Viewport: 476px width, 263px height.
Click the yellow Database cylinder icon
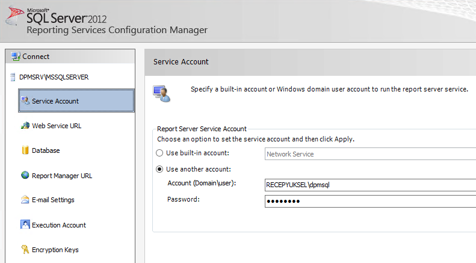click(x=25, y=150)
